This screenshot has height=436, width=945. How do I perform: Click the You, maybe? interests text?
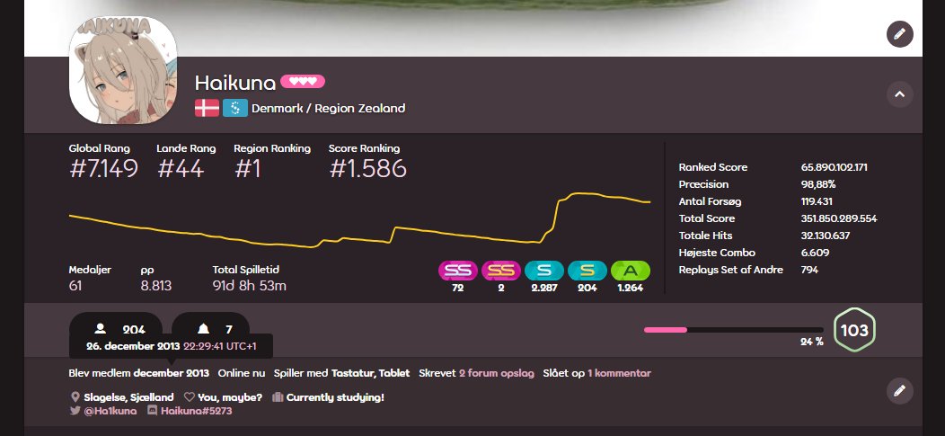tap(230, 396)
